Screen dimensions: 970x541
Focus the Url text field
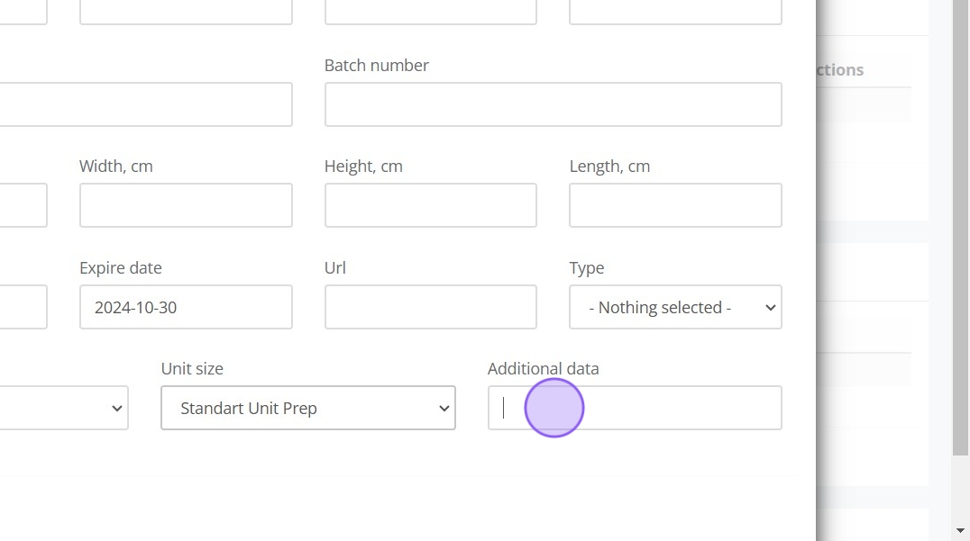430,307
